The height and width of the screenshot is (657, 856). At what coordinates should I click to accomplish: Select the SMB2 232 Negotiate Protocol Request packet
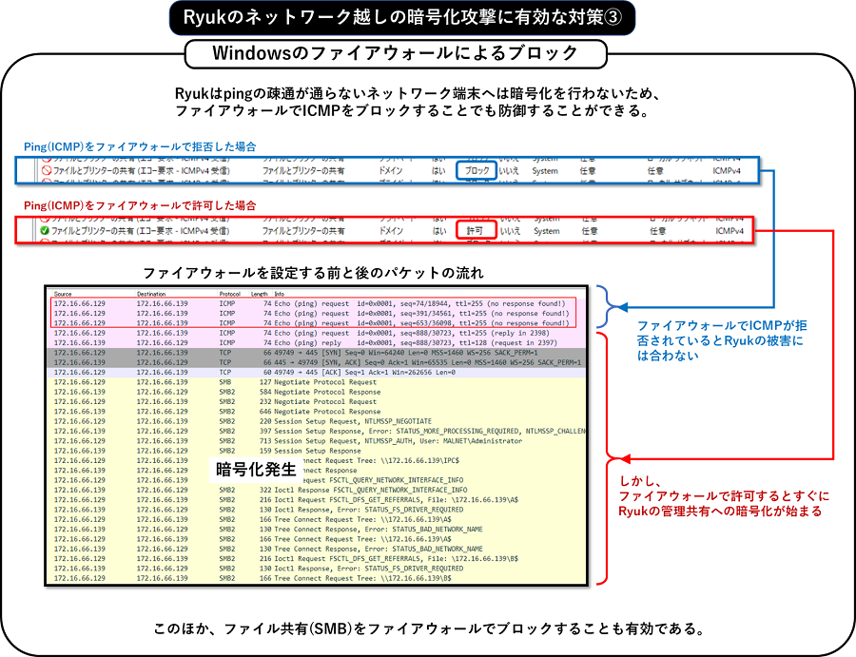click(x=317, y=401)
